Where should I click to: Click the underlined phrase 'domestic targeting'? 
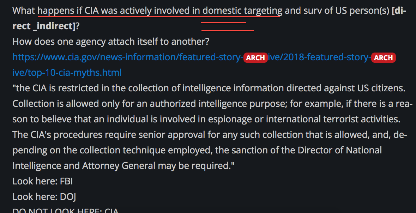click(242, 11)
